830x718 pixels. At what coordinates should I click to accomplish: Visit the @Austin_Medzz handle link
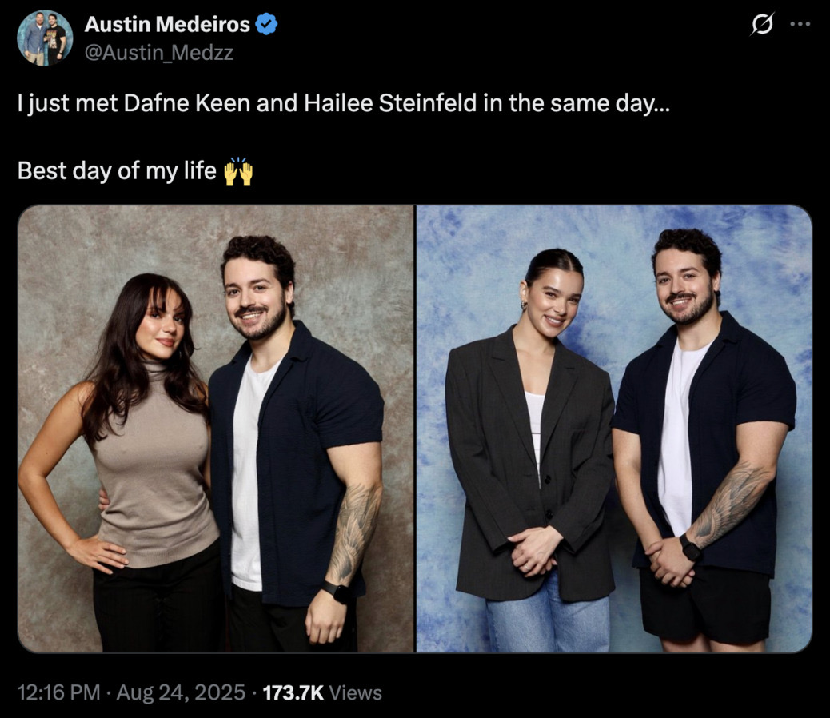(159, 53)
